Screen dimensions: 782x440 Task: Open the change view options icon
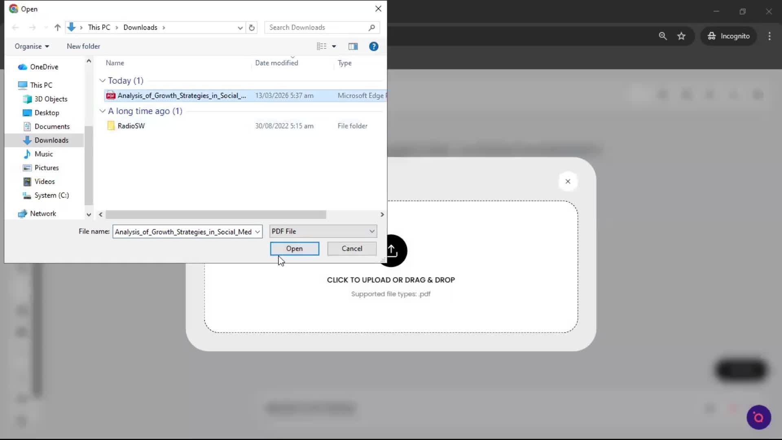(322, 46)
